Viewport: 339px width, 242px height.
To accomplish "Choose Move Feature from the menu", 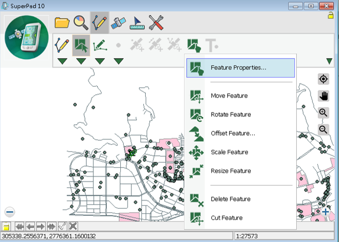I will click(241, 96).
